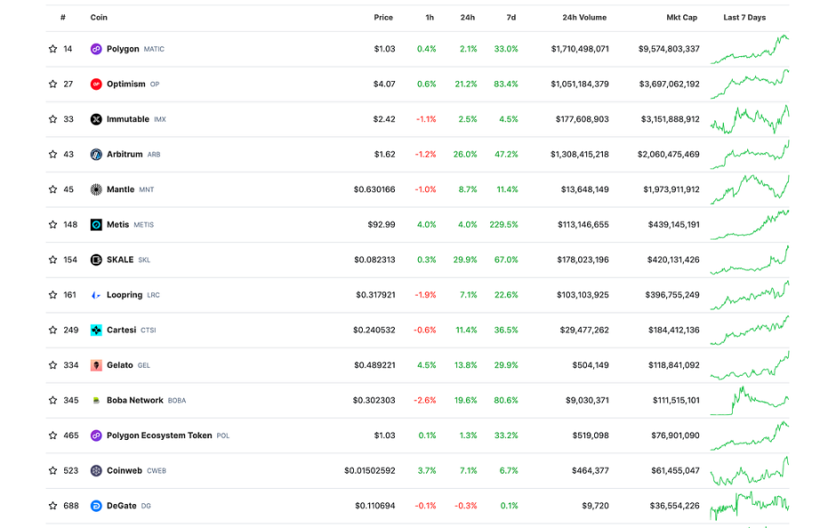Click the Polygon Ecosystem Token POL logo
Viewport: 820px width, 528px height.
[96, 435]
